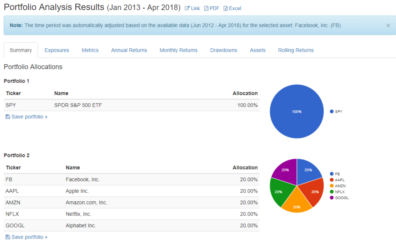Export results via the PDF text link

(214, 9)
